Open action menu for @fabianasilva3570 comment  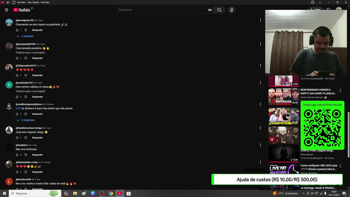pos(260,65)
